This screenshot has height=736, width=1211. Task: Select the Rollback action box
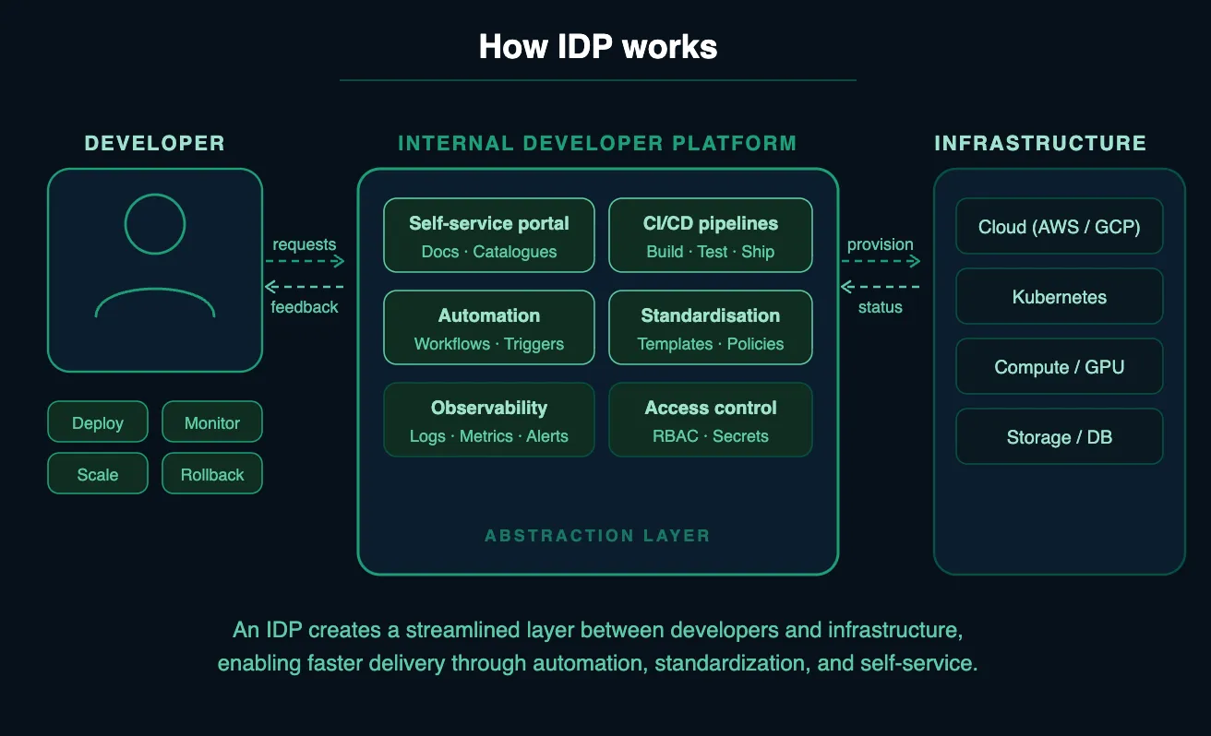pyautogui.click(x=212, y=474)
